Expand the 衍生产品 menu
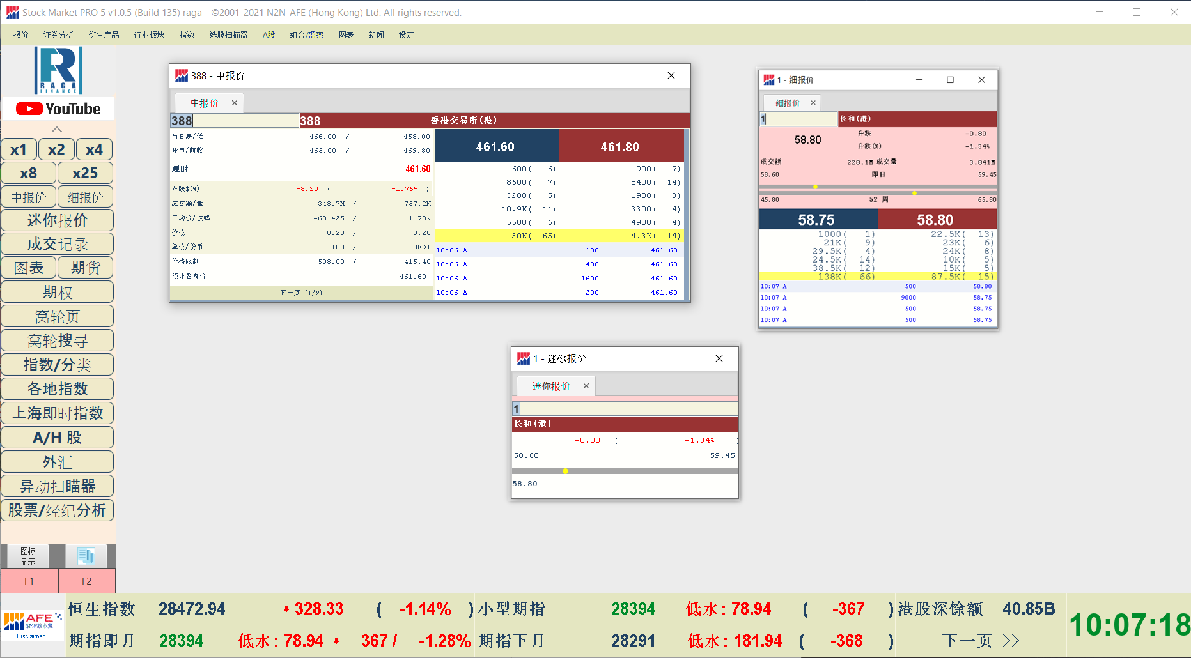The image size is (1191, 658). (104, 35)
